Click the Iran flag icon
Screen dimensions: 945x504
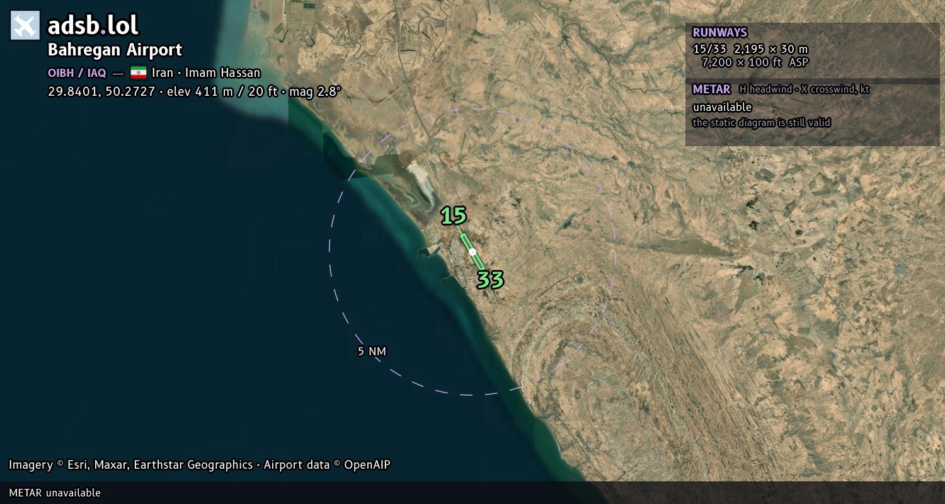pos(139,72)
